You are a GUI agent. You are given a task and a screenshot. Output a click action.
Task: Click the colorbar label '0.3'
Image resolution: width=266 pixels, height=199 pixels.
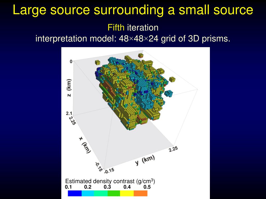click(x=107, y=187)
